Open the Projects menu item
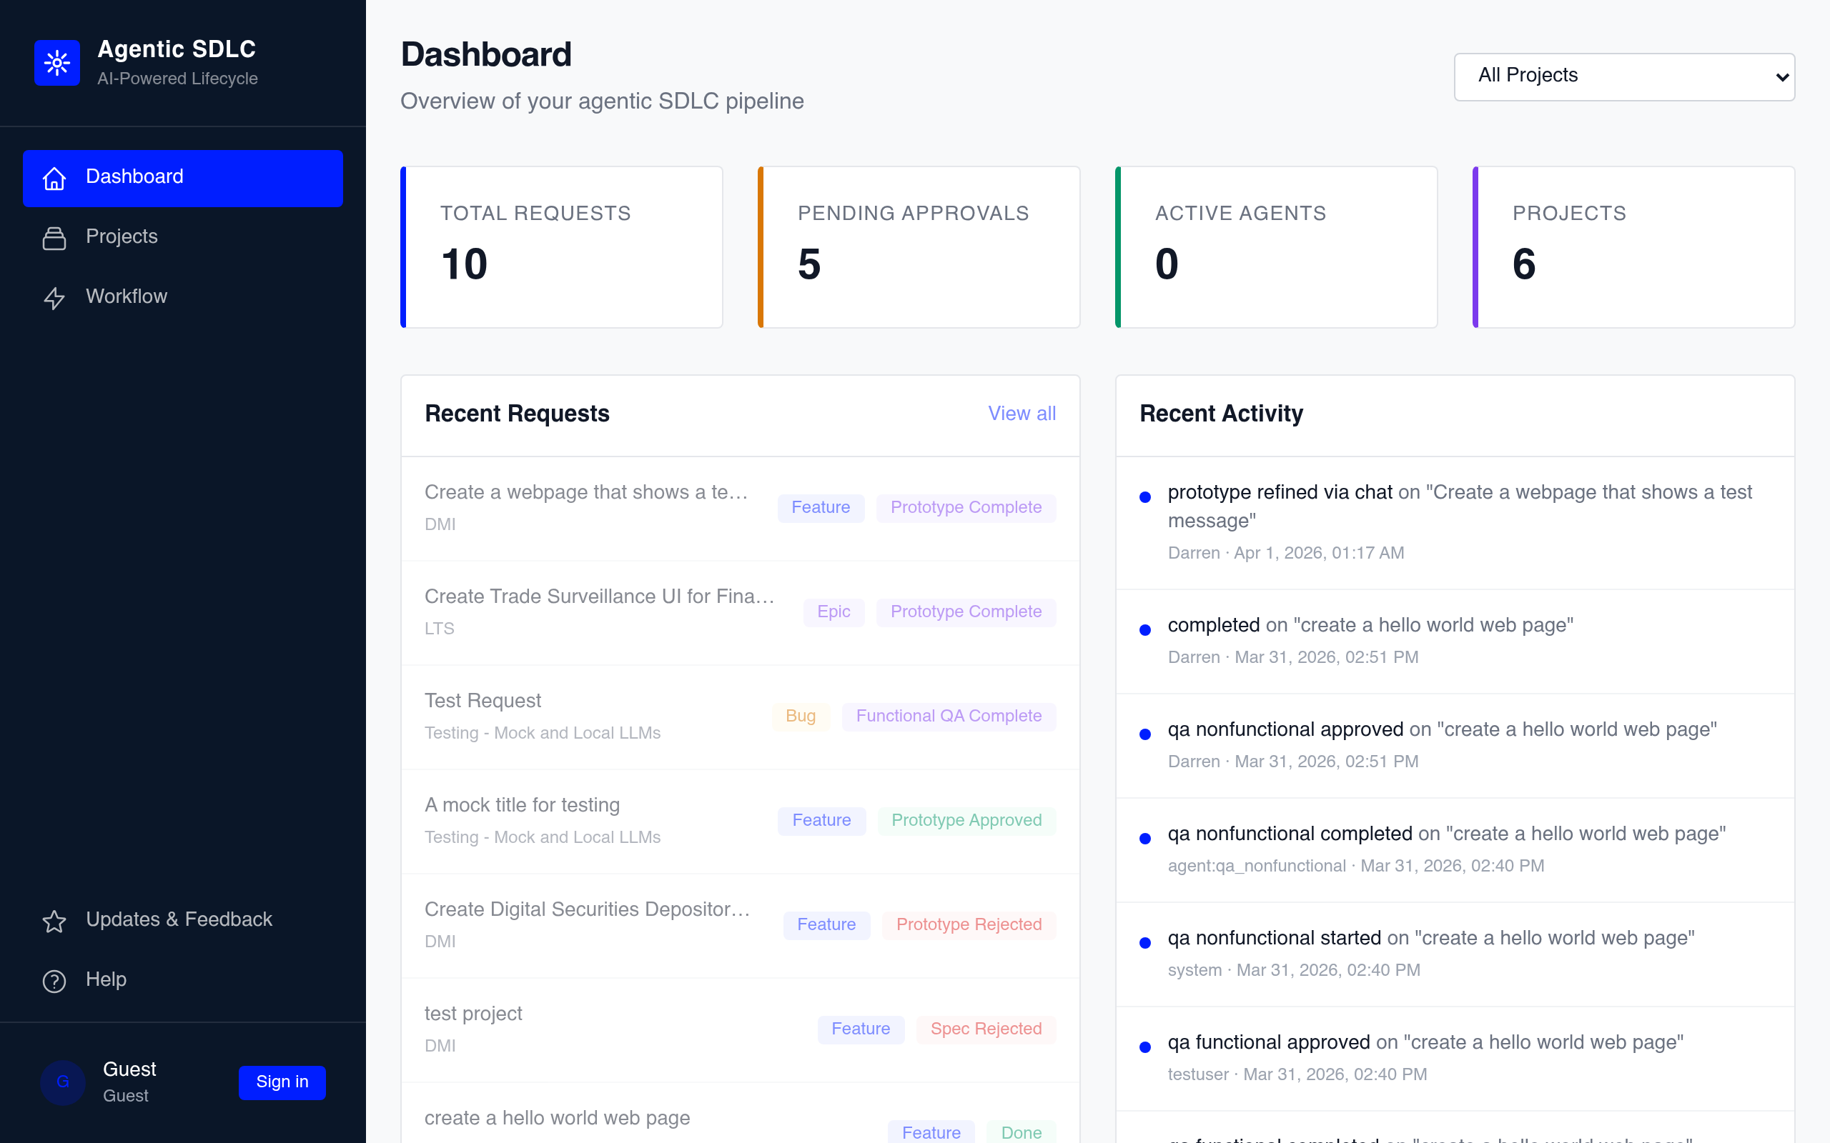1830x1143 pixels. (x=122, y=236)
